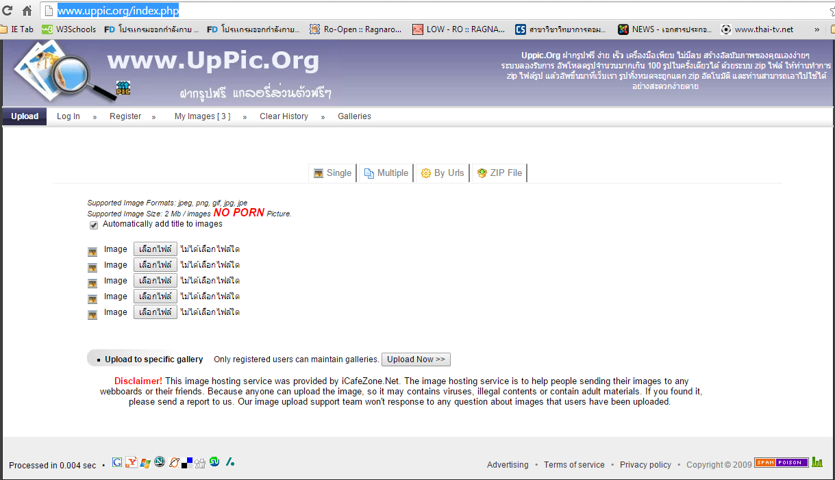Click the second FD bookmark in bookmarks bar

253,29
